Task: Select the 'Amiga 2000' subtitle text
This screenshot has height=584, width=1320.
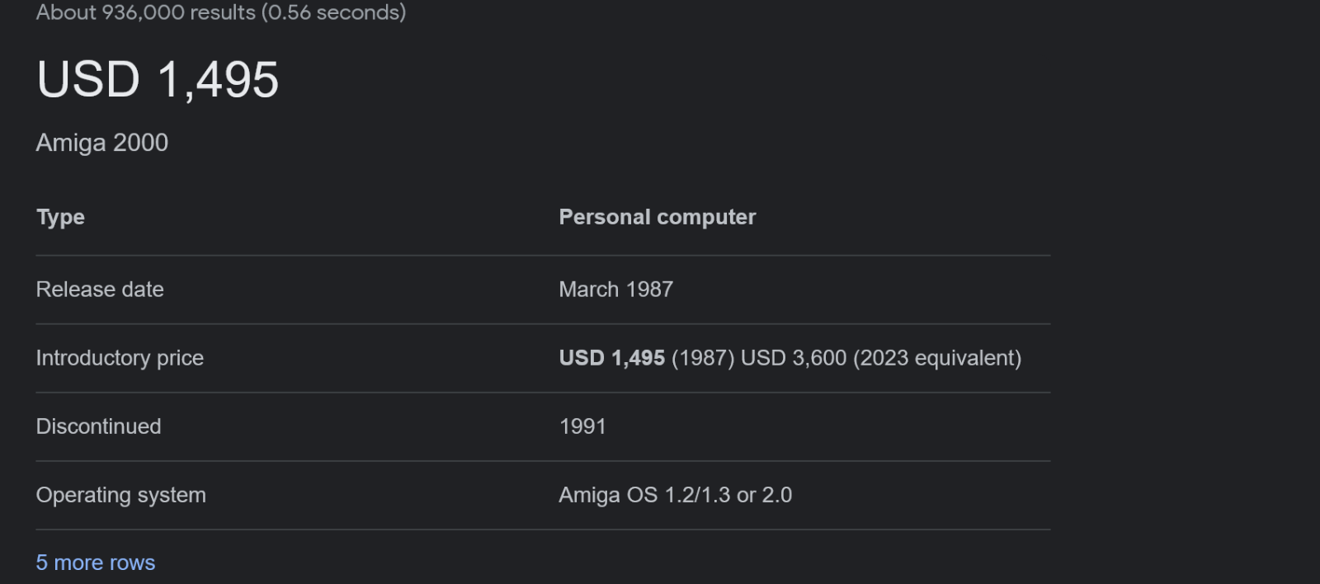Action: [102, 143]
